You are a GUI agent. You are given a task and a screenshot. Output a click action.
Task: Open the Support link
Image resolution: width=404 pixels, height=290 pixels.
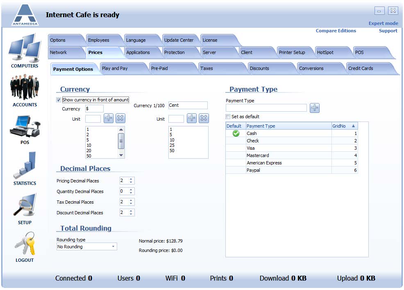click(x=388, y=31)
